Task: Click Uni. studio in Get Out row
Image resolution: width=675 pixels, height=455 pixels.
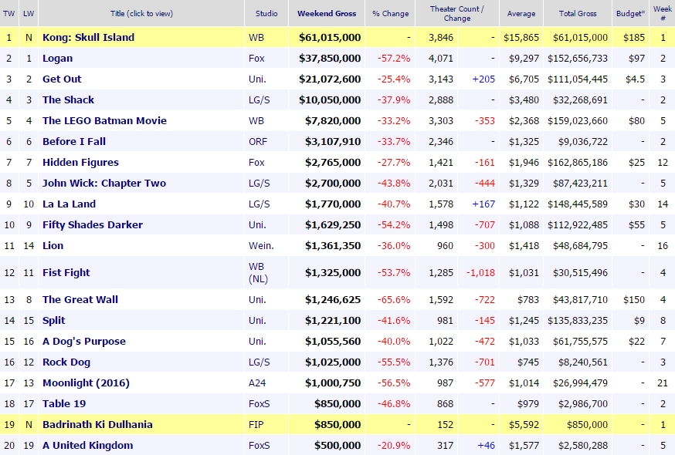Action: [x=257, y=79]
